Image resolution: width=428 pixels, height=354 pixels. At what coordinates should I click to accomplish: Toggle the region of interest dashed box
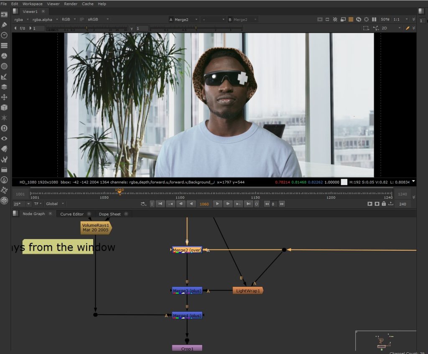tap(366, 28)
